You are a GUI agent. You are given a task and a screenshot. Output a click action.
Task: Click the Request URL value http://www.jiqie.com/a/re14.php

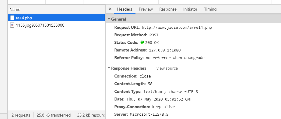(x=177, y=28)
